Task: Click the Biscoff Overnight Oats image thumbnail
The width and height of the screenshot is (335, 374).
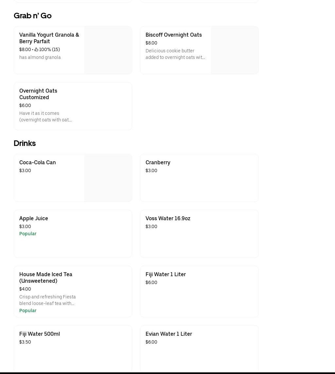Action: [x=235, y=50]
